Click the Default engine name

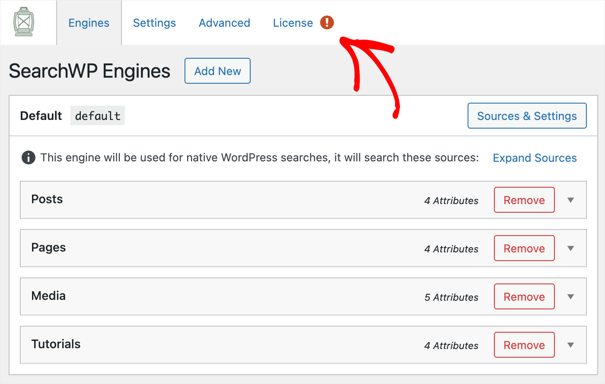(41, 116)
